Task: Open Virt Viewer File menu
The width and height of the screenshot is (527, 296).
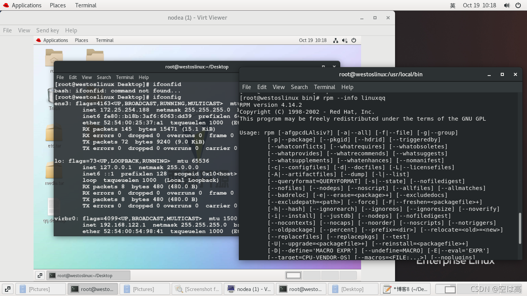Action: click(7, 30)
